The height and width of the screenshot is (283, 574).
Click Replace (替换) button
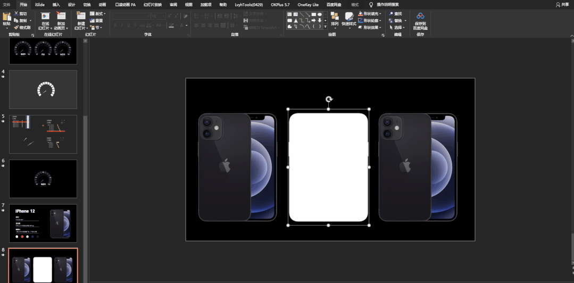point(395,21)
